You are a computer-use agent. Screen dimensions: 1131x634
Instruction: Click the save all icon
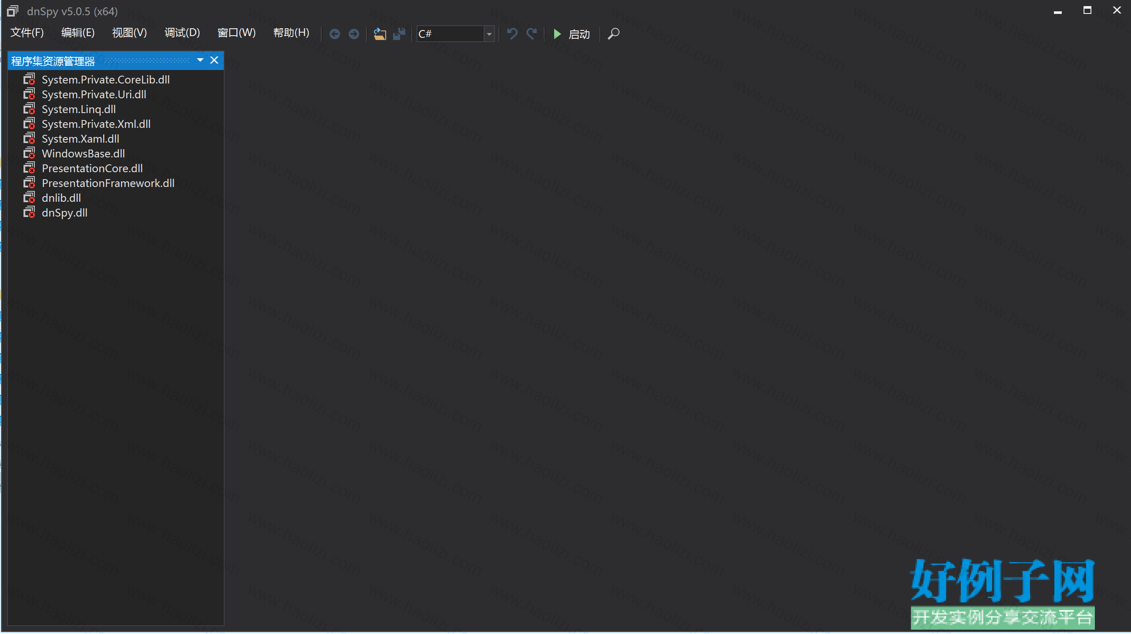399,34
